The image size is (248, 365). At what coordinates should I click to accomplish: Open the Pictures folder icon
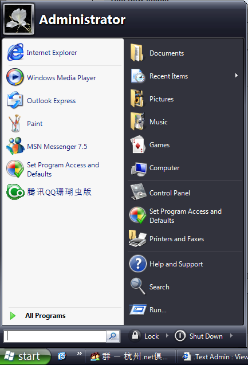(137, 99)
